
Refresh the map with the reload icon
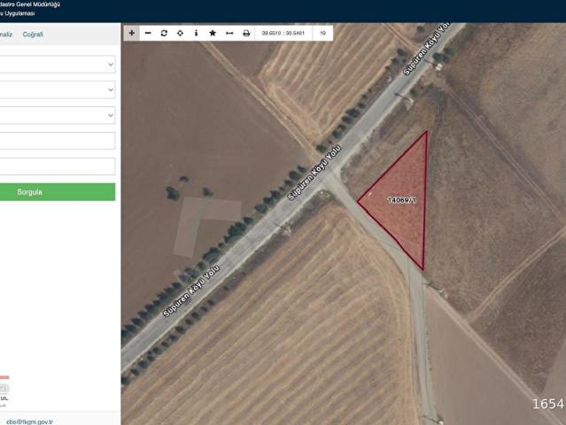[x=164, y=33]
